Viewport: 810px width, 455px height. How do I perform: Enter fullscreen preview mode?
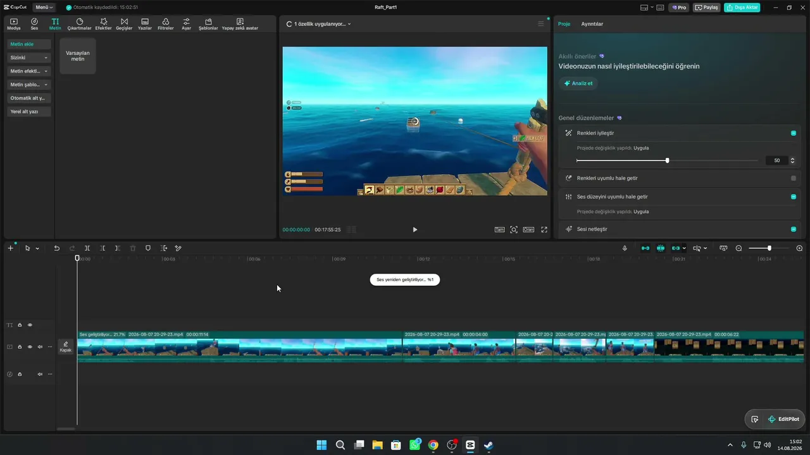click(544, 229)
